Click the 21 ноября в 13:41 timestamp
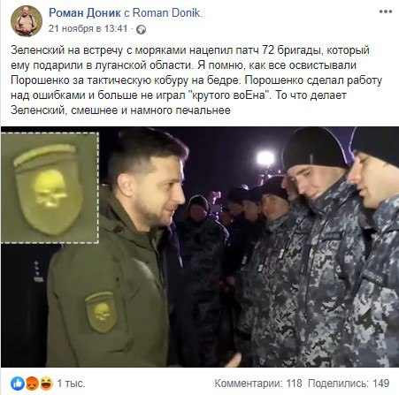The image size is (399, 395). point(88,29)
